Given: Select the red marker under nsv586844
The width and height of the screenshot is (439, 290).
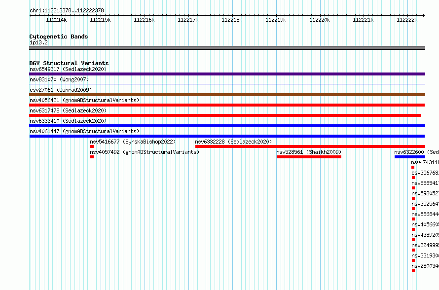Looking at the screenshot, I should point(413,219).
